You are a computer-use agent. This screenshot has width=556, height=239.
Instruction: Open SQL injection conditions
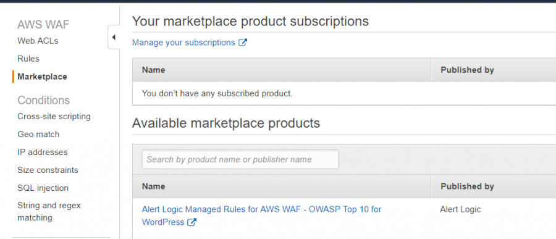tap(43, 188)
